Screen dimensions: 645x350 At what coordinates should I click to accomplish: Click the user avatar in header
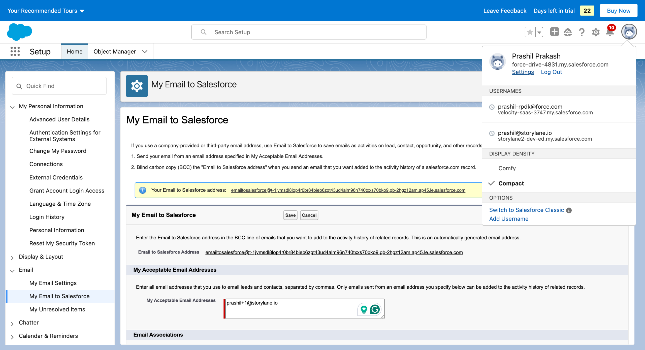[x=629, y=32]
